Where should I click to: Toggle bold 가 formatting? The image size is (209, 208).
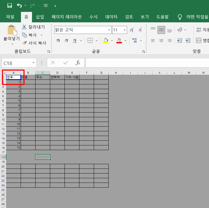tap(58, 41)
